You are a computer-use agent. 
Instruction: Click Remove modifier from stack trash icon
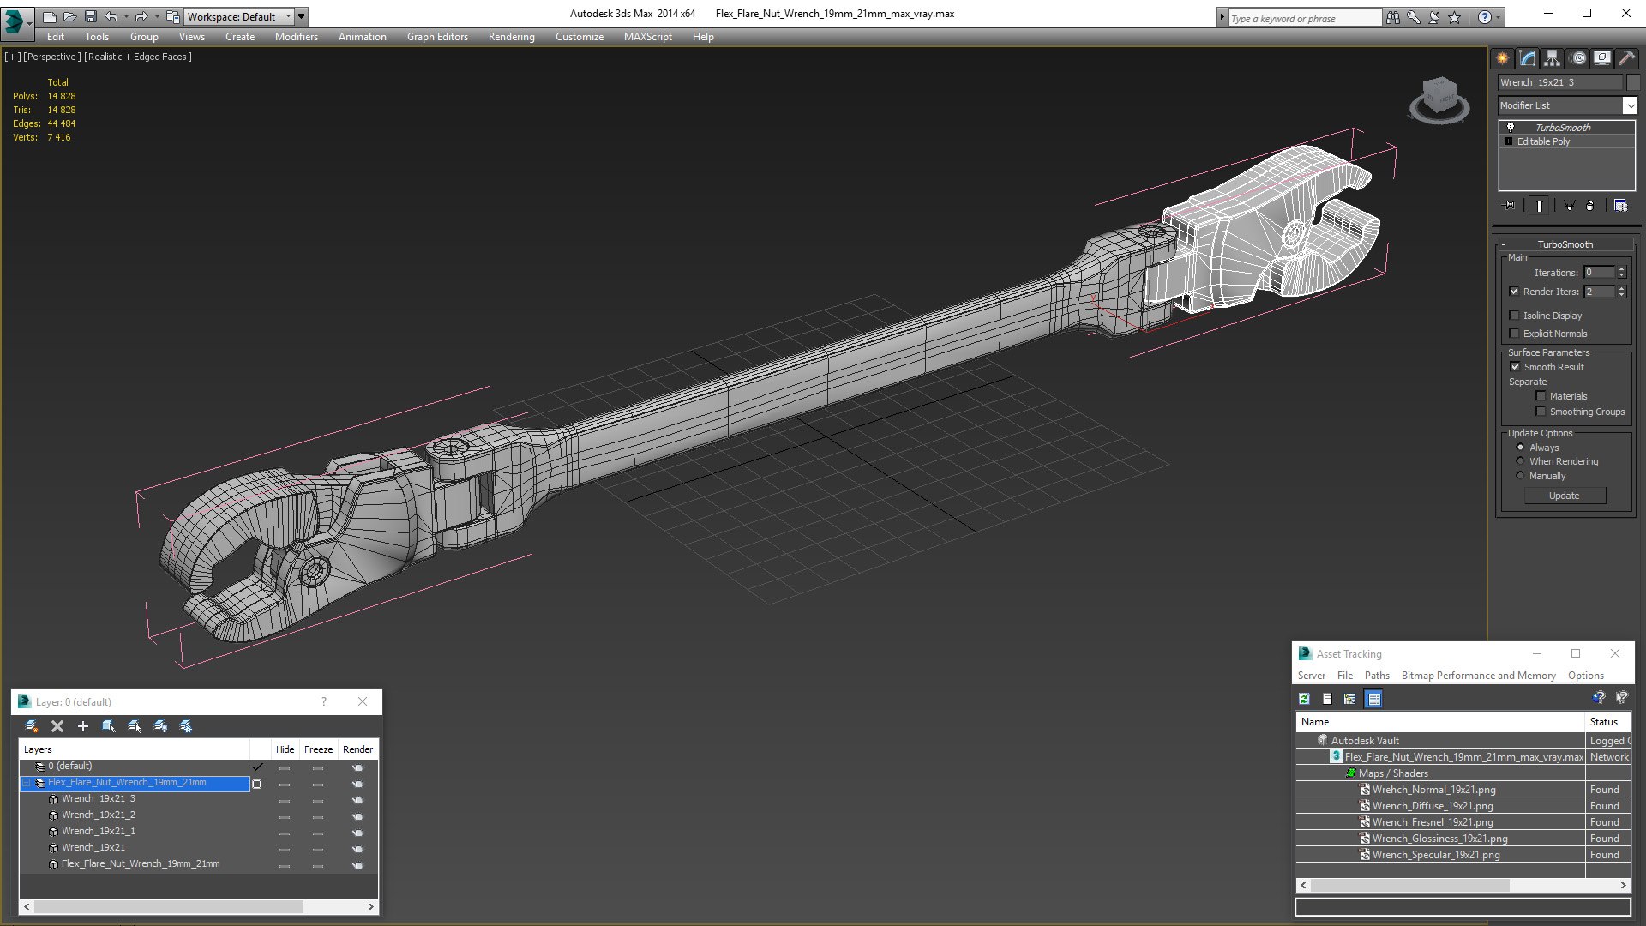(x=1589, y=206)
